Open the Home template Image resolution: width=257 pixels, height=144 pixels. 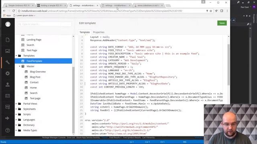[33, 88]
